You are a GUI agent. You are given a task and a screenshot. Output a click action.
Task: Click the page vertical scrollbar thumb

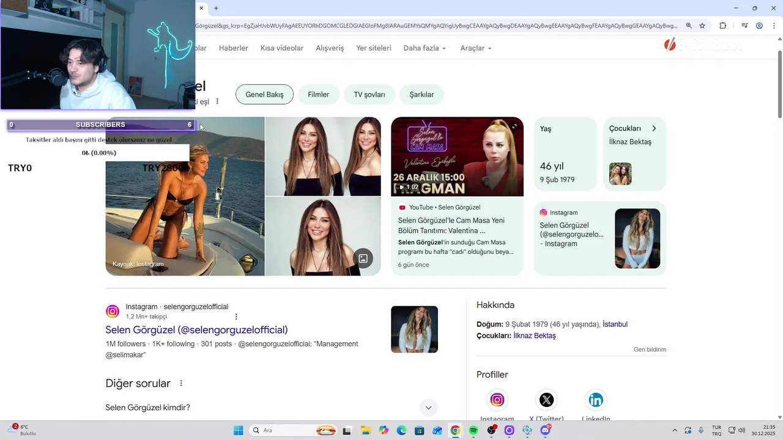pos(779,84)
